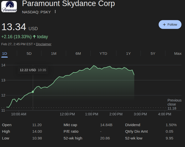Click the Feb 27, 2:45 PM EST timestamp
Viewport: 185px width, 147px height.
tap(17, 44)
